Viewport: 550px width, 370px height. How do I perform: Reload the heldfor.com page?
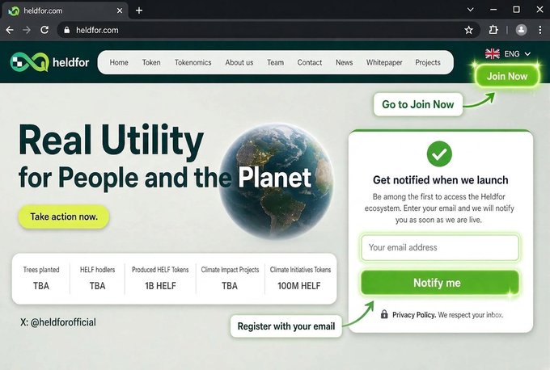(44, 30)
